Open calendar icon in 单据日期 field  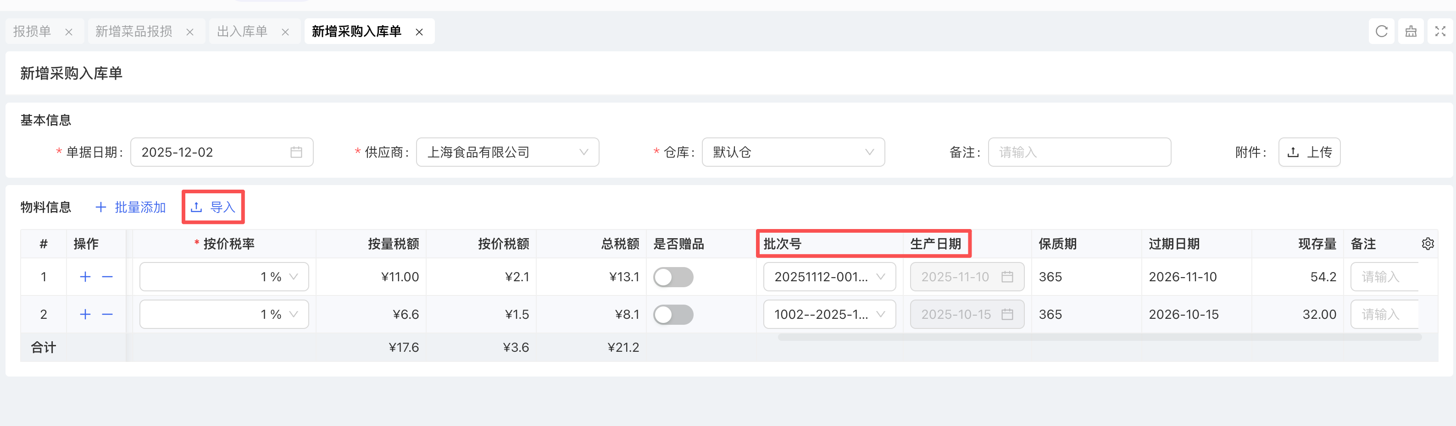point(296,153)
